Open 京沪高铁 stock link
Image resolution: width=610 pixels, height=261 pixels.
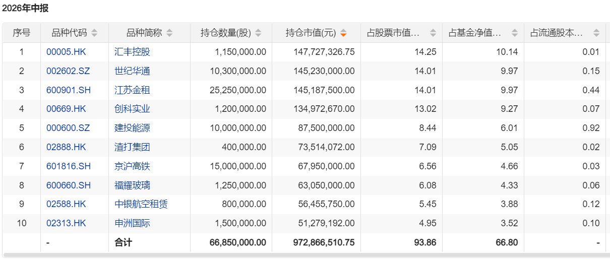(132, 166)
